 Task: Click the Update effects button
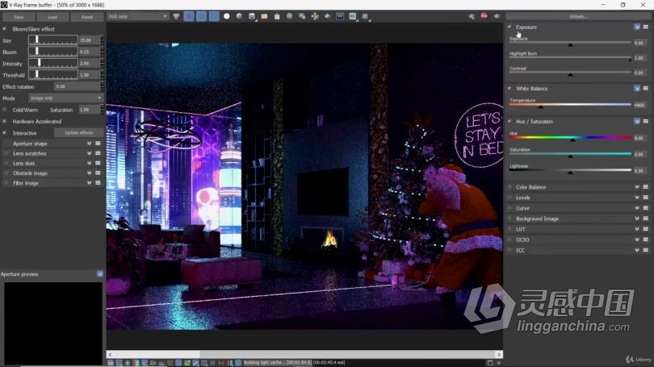(x=79, y=133)
